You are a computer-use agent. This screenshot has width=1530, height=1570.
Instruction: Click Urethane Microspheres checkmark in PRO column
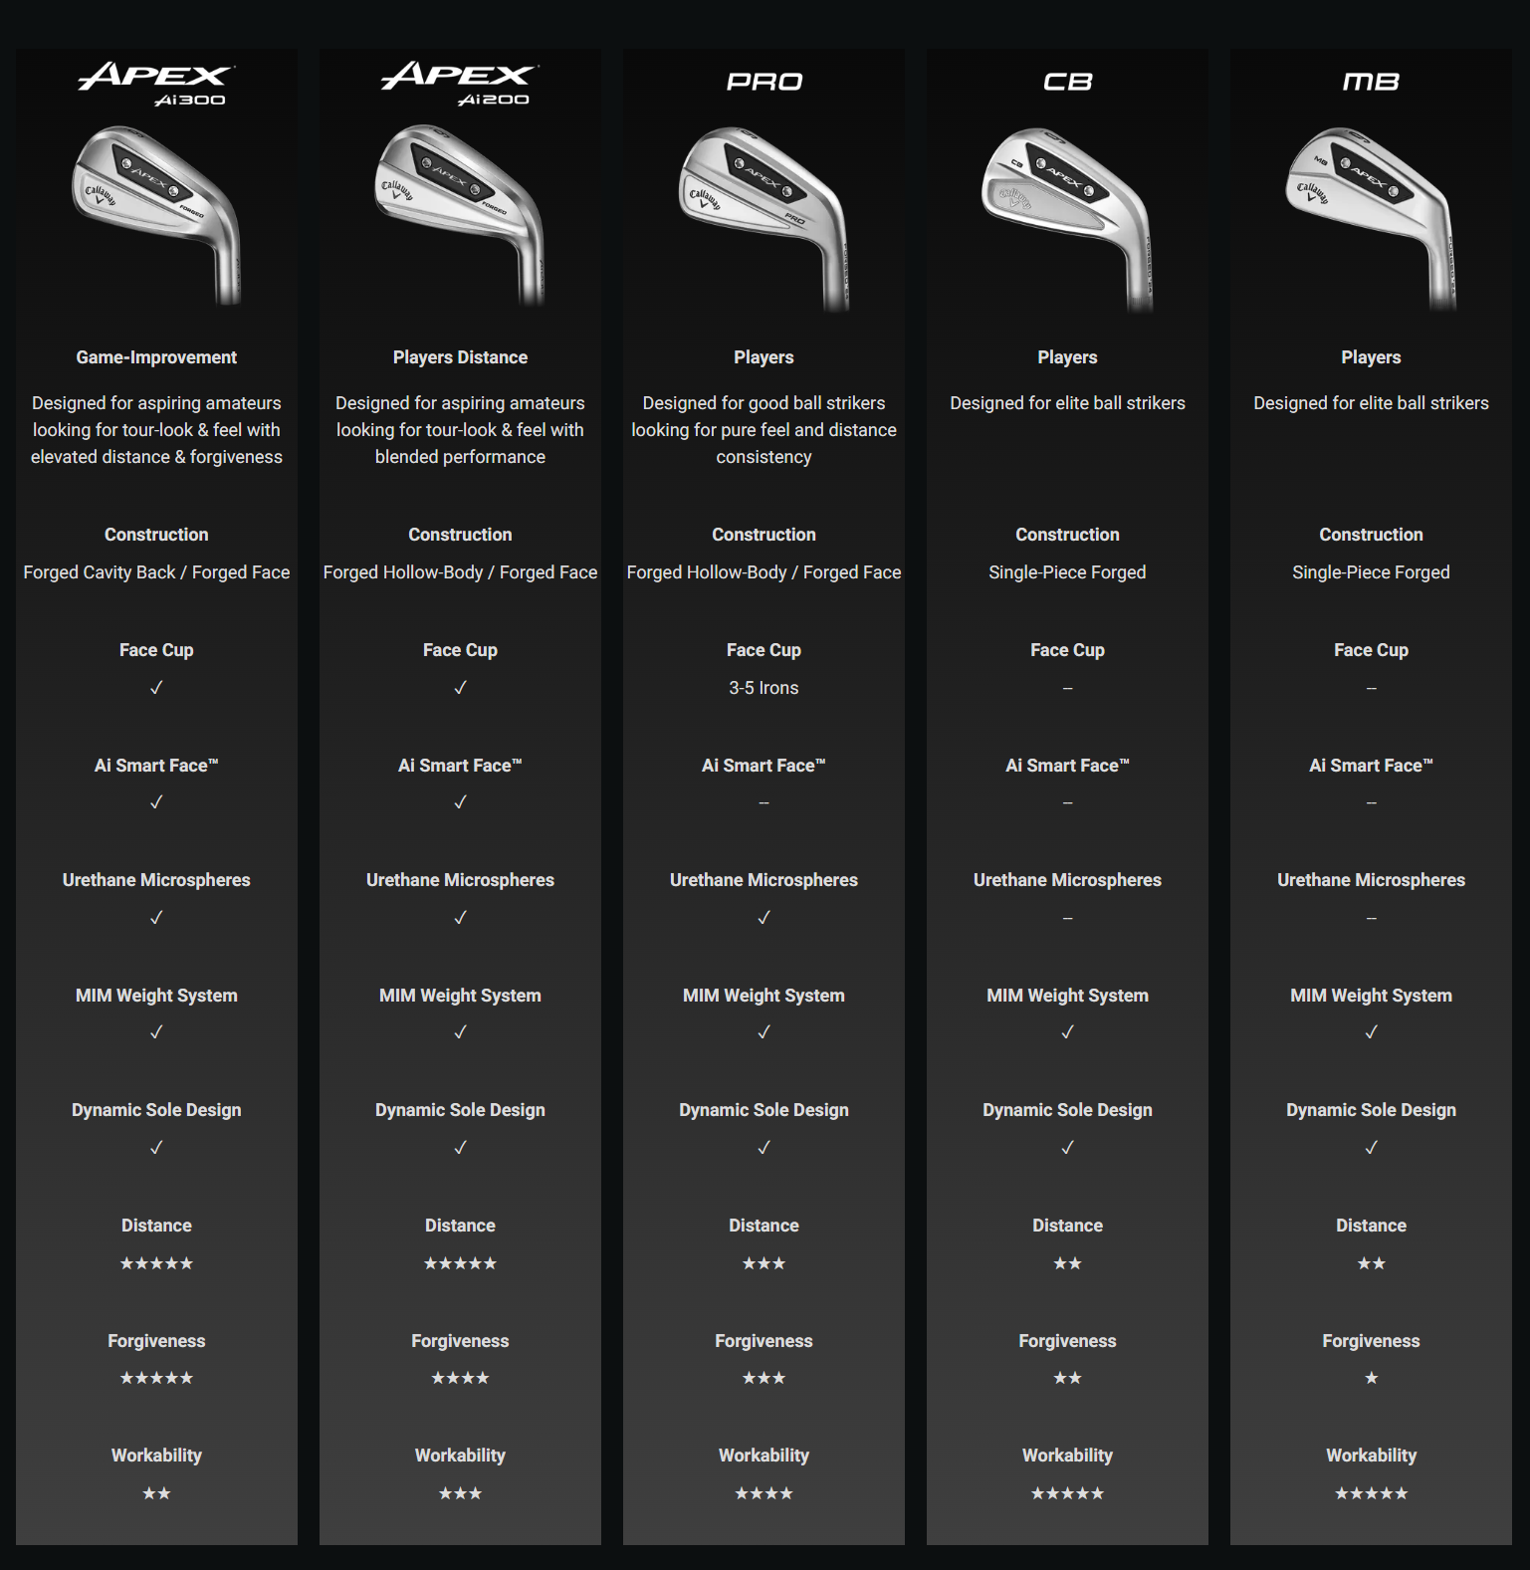coord(764,918)
